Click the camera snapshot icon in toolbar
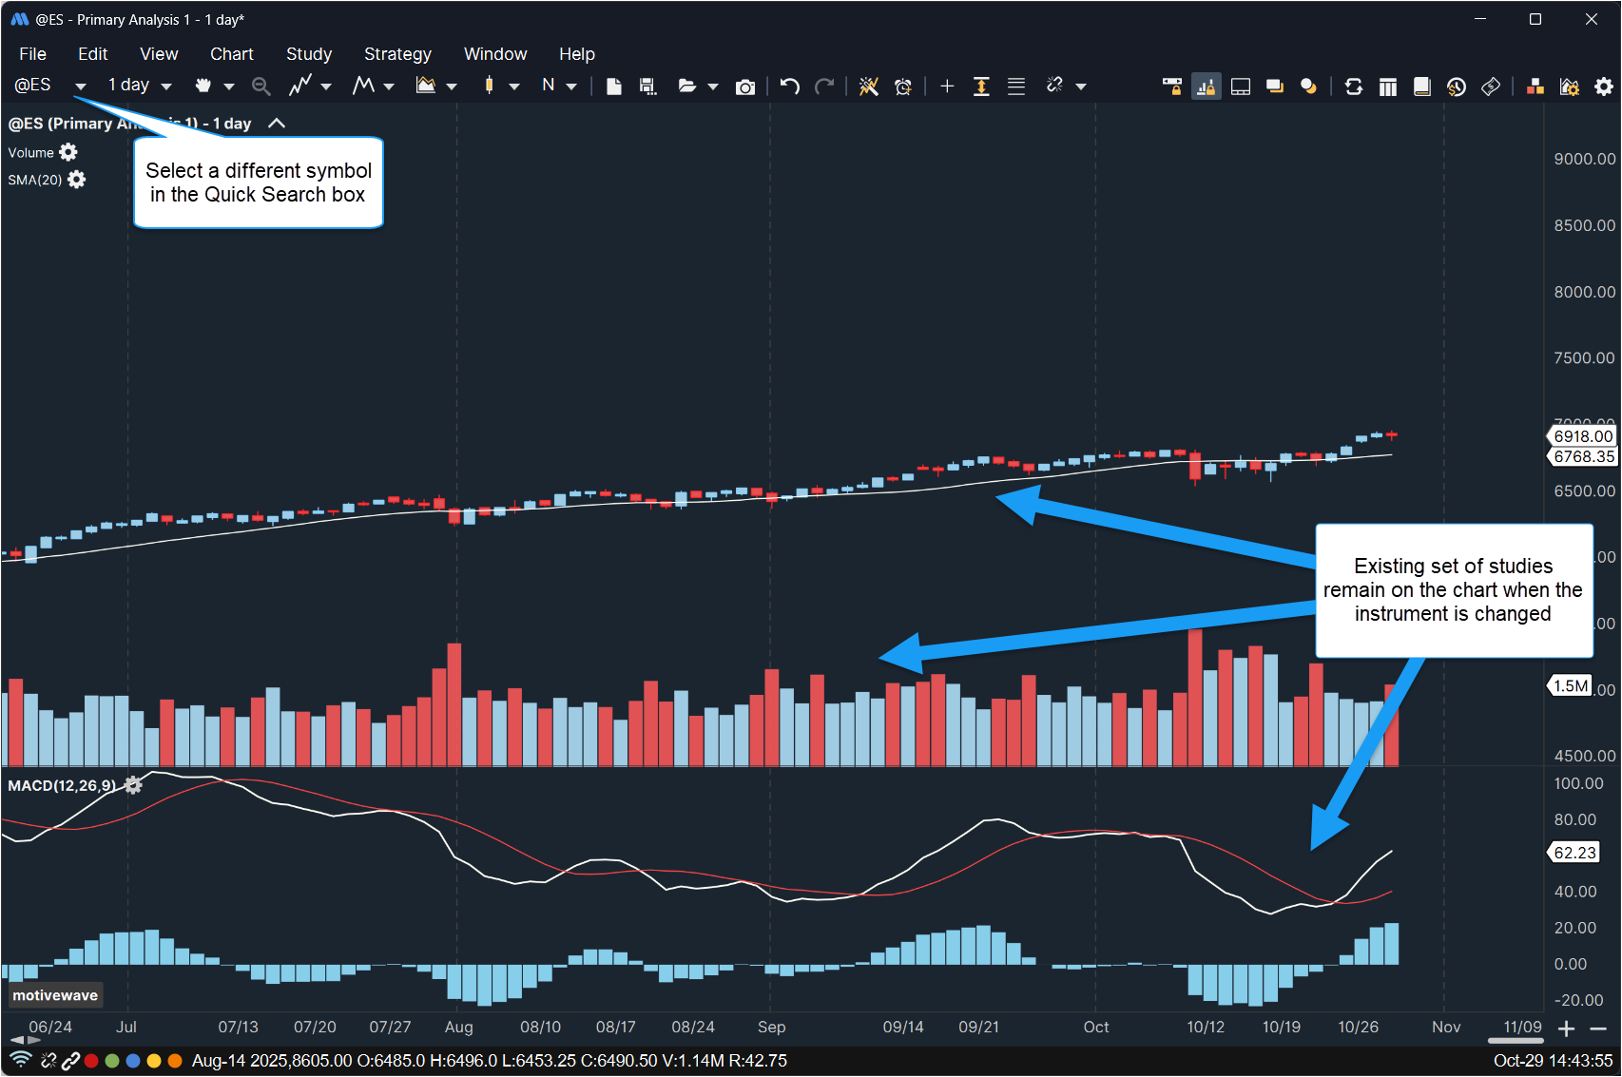Viewport: 1622px width, 1077px height. 745,87
